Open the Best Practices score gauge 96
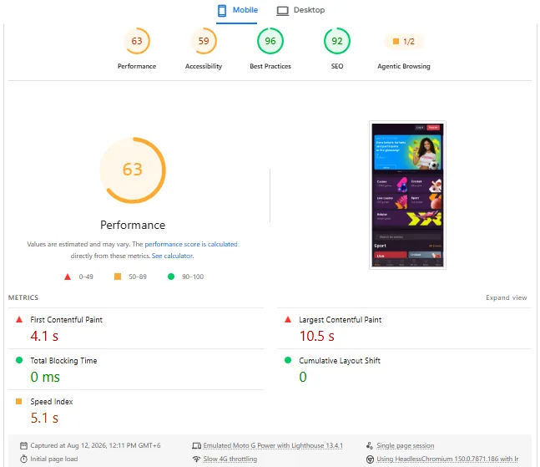Screen dimensions: 540x467 pyautogui.click(x=270, y=41)
